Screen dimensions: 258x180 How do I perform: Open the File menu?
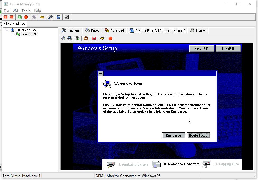pos(6,11)
